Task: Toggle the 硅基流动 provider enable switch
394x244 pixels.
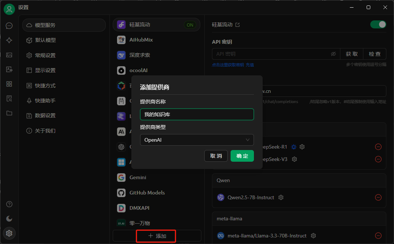Action: click(x=378, y=24)
